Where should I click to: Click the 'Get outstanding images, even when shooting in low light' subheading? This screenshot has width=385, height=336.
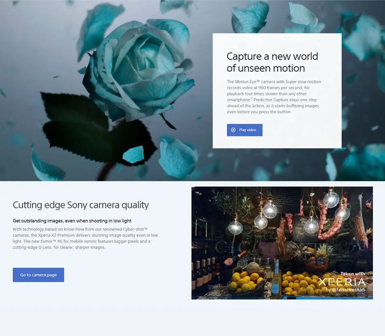click(72, 221)
